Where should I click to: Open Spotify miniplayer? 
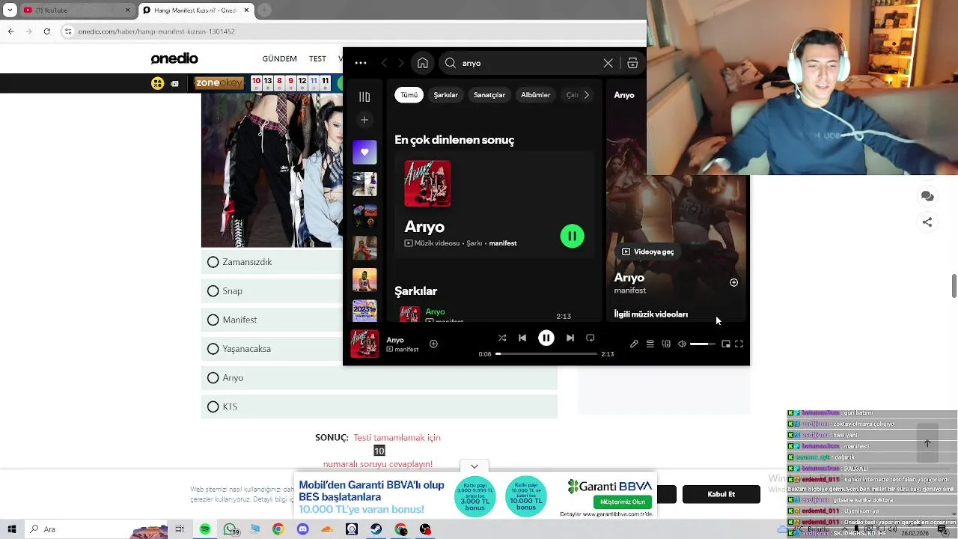click(x=726, y=344)
